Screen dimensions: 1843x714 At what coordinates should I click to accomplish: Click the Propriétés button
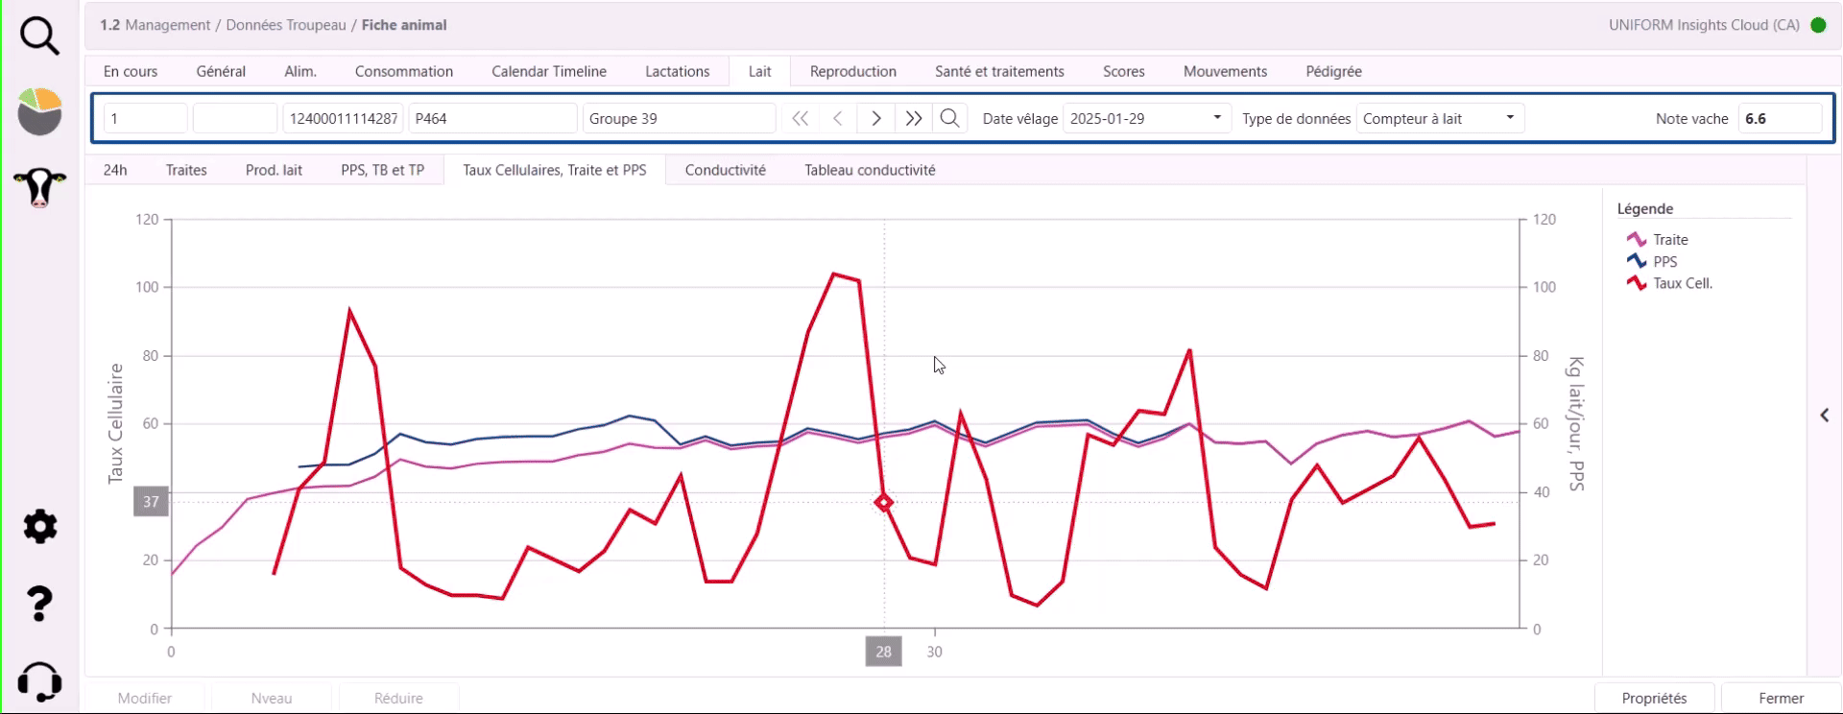[x=1654, y=698]
